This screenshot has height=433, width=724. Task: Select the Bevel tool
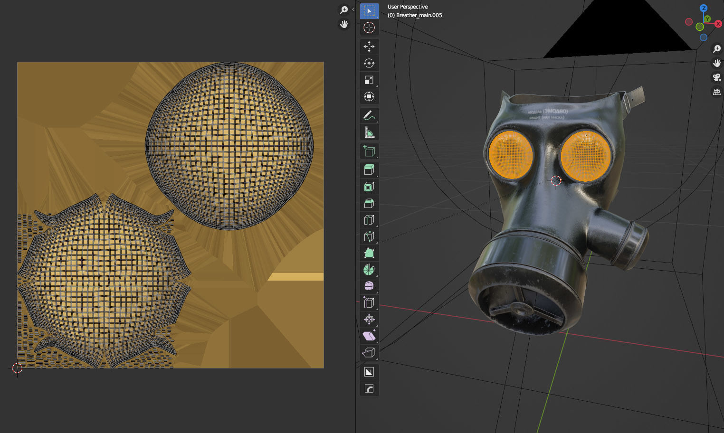(x=369, y=203)
